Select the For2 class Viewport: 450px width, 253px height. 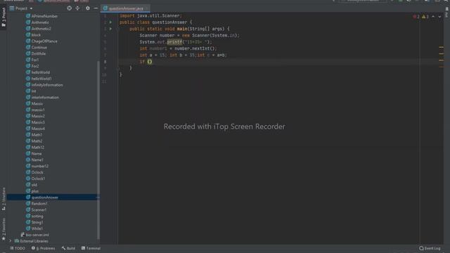[x=32, y=66]
